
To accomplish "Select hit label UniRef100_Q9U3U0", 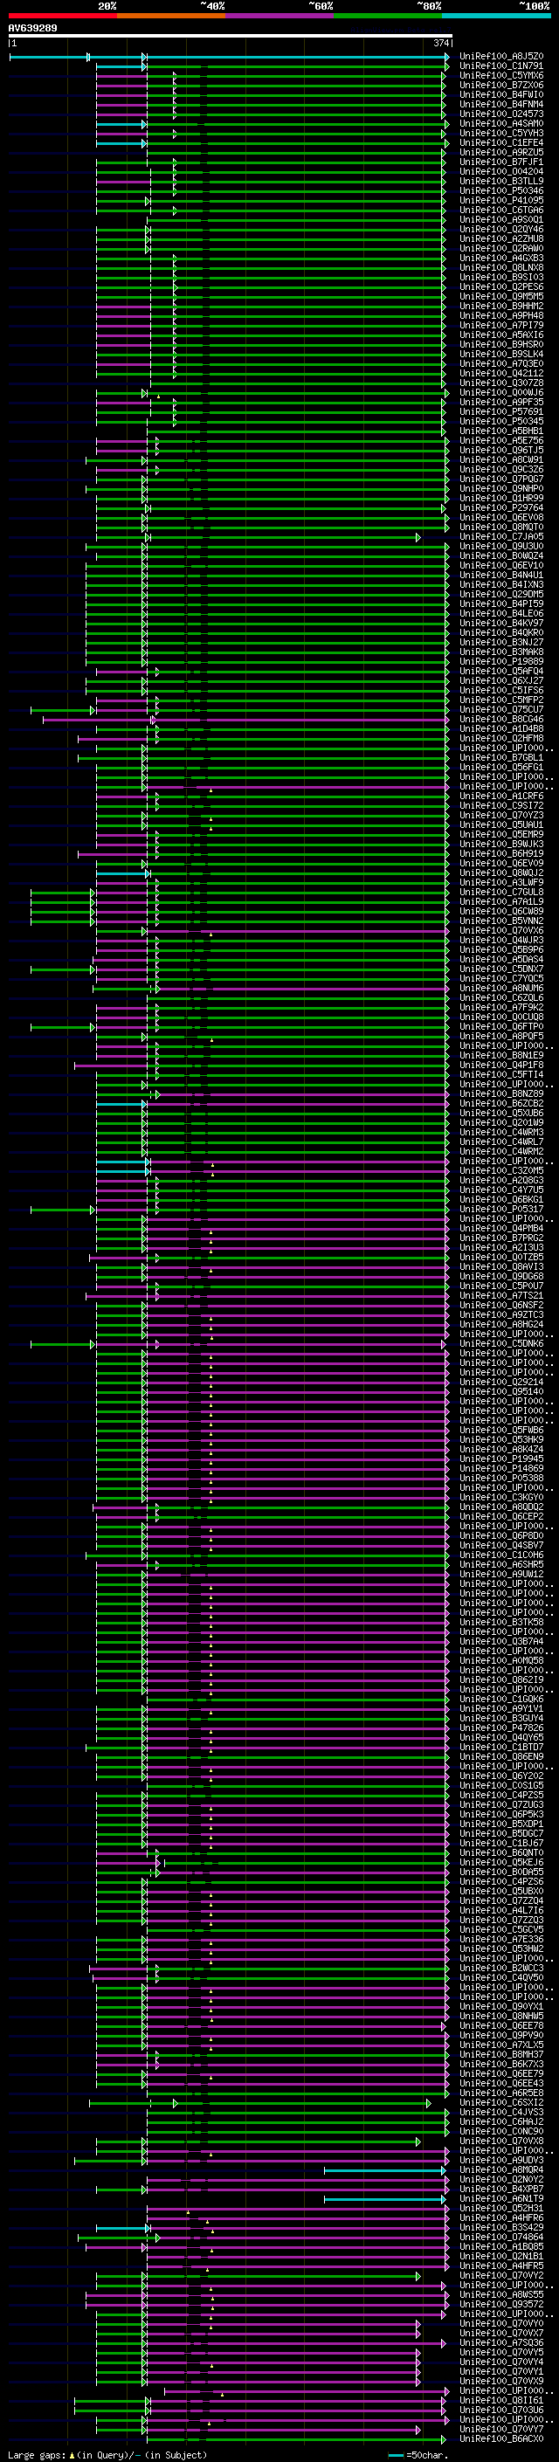I will click(501, 547).
